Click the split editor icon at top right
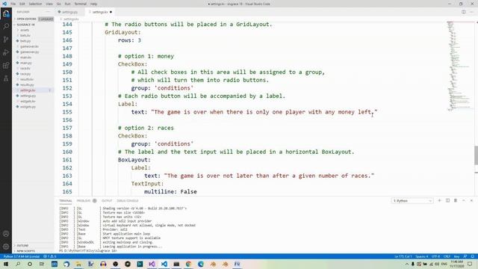Screen dimensions: 478x269 coord(463,12)
